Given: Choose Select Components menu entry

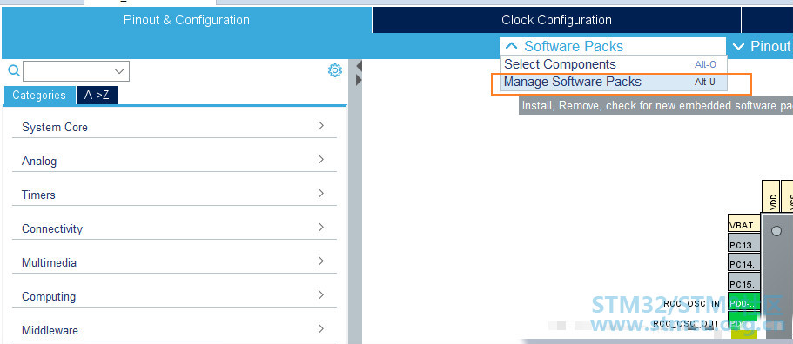Looking at the screenshot, I should 614,64.
